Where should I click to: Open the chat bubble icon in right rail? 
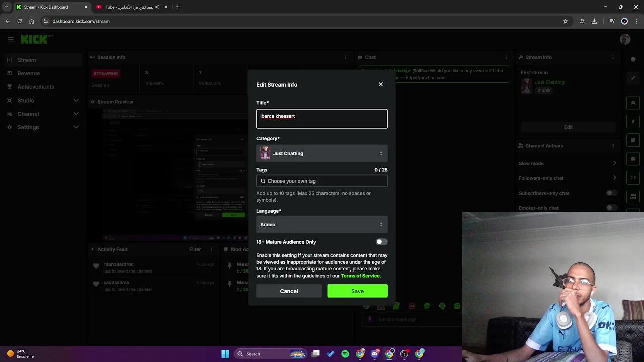pos(633,159)
